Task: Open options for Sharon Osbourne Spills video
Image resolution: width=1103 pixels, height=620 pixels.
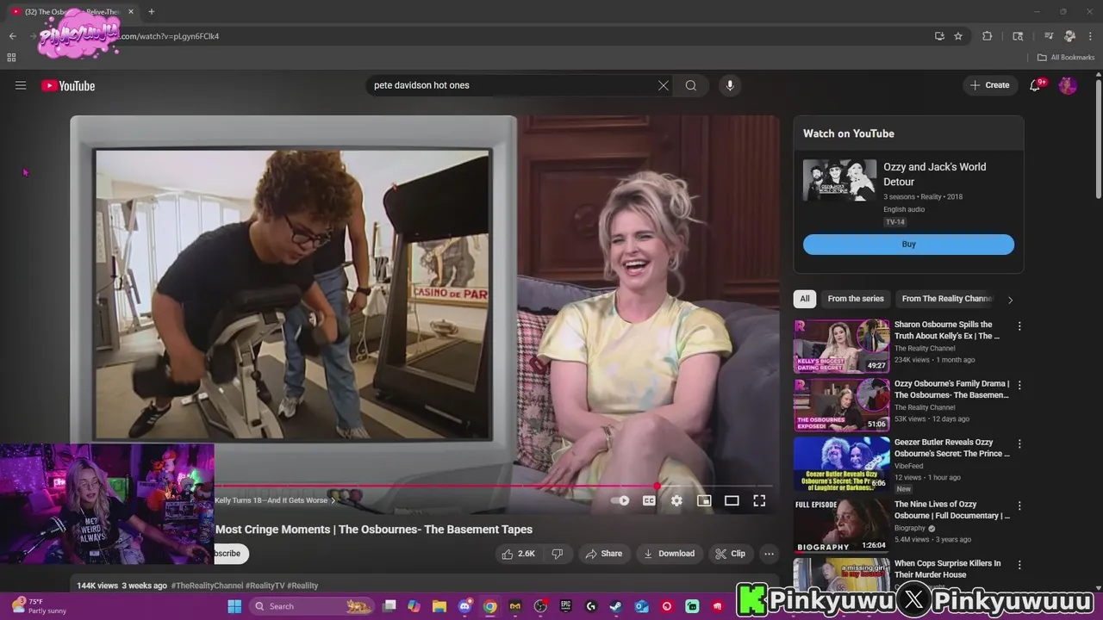Action: click(x=1019, y=326)
